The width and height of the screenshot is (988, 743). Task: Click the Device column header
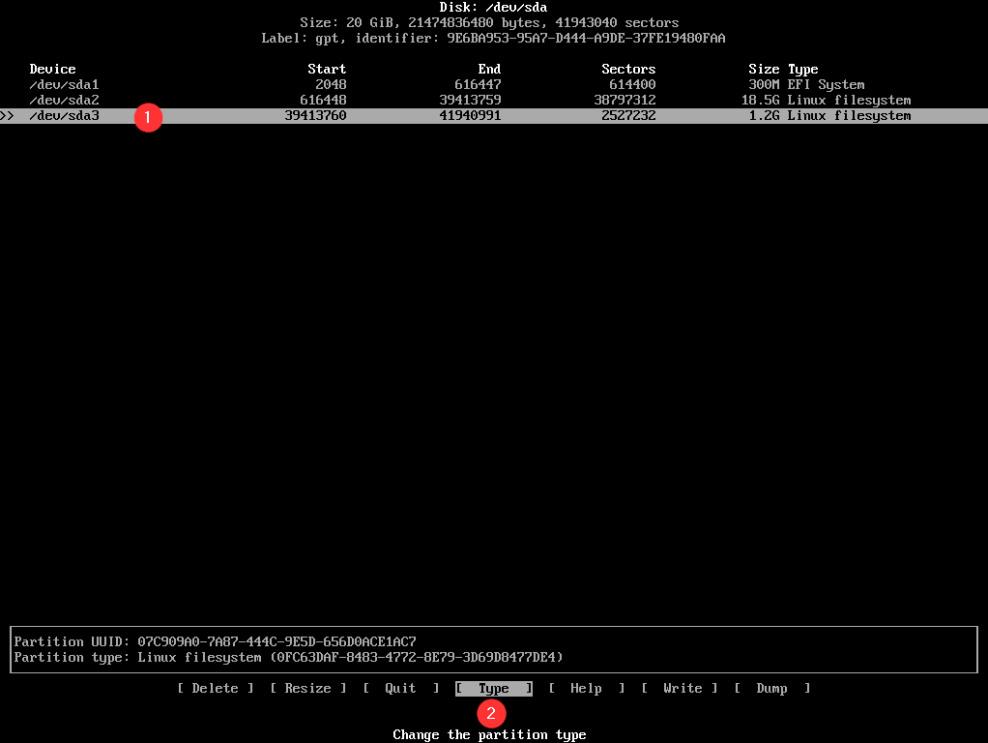pos(52,69)
